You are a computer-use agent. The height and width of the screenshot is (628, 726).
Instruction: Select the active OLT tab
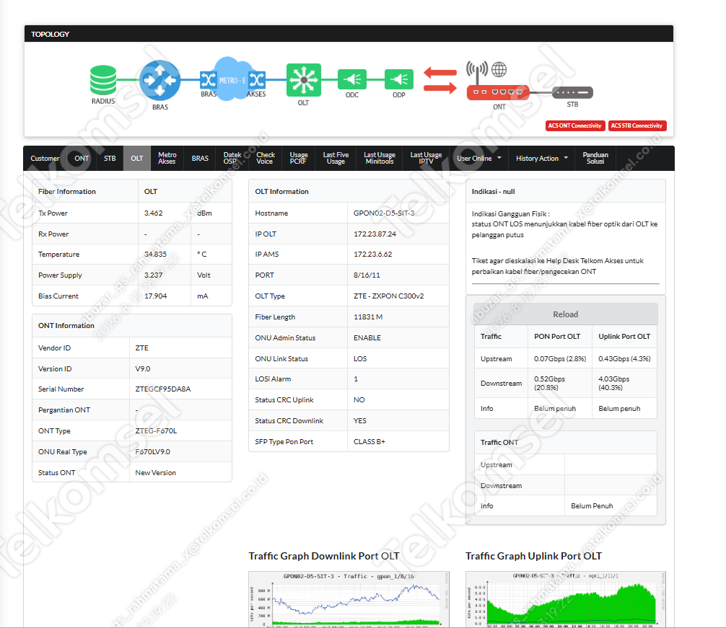136,159
